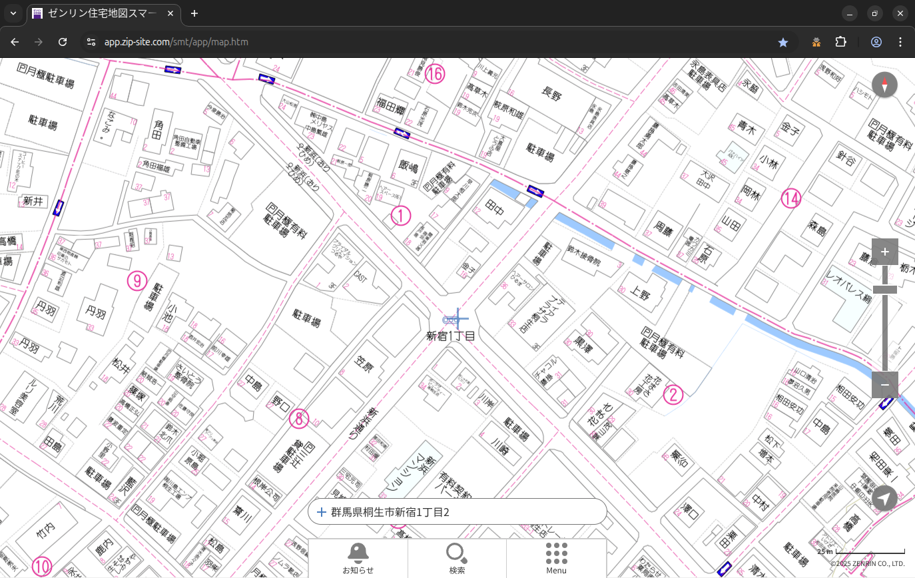Screen dimensions: 915x578
Task: Click the 鹿内 building label
Action: [105, 549]
